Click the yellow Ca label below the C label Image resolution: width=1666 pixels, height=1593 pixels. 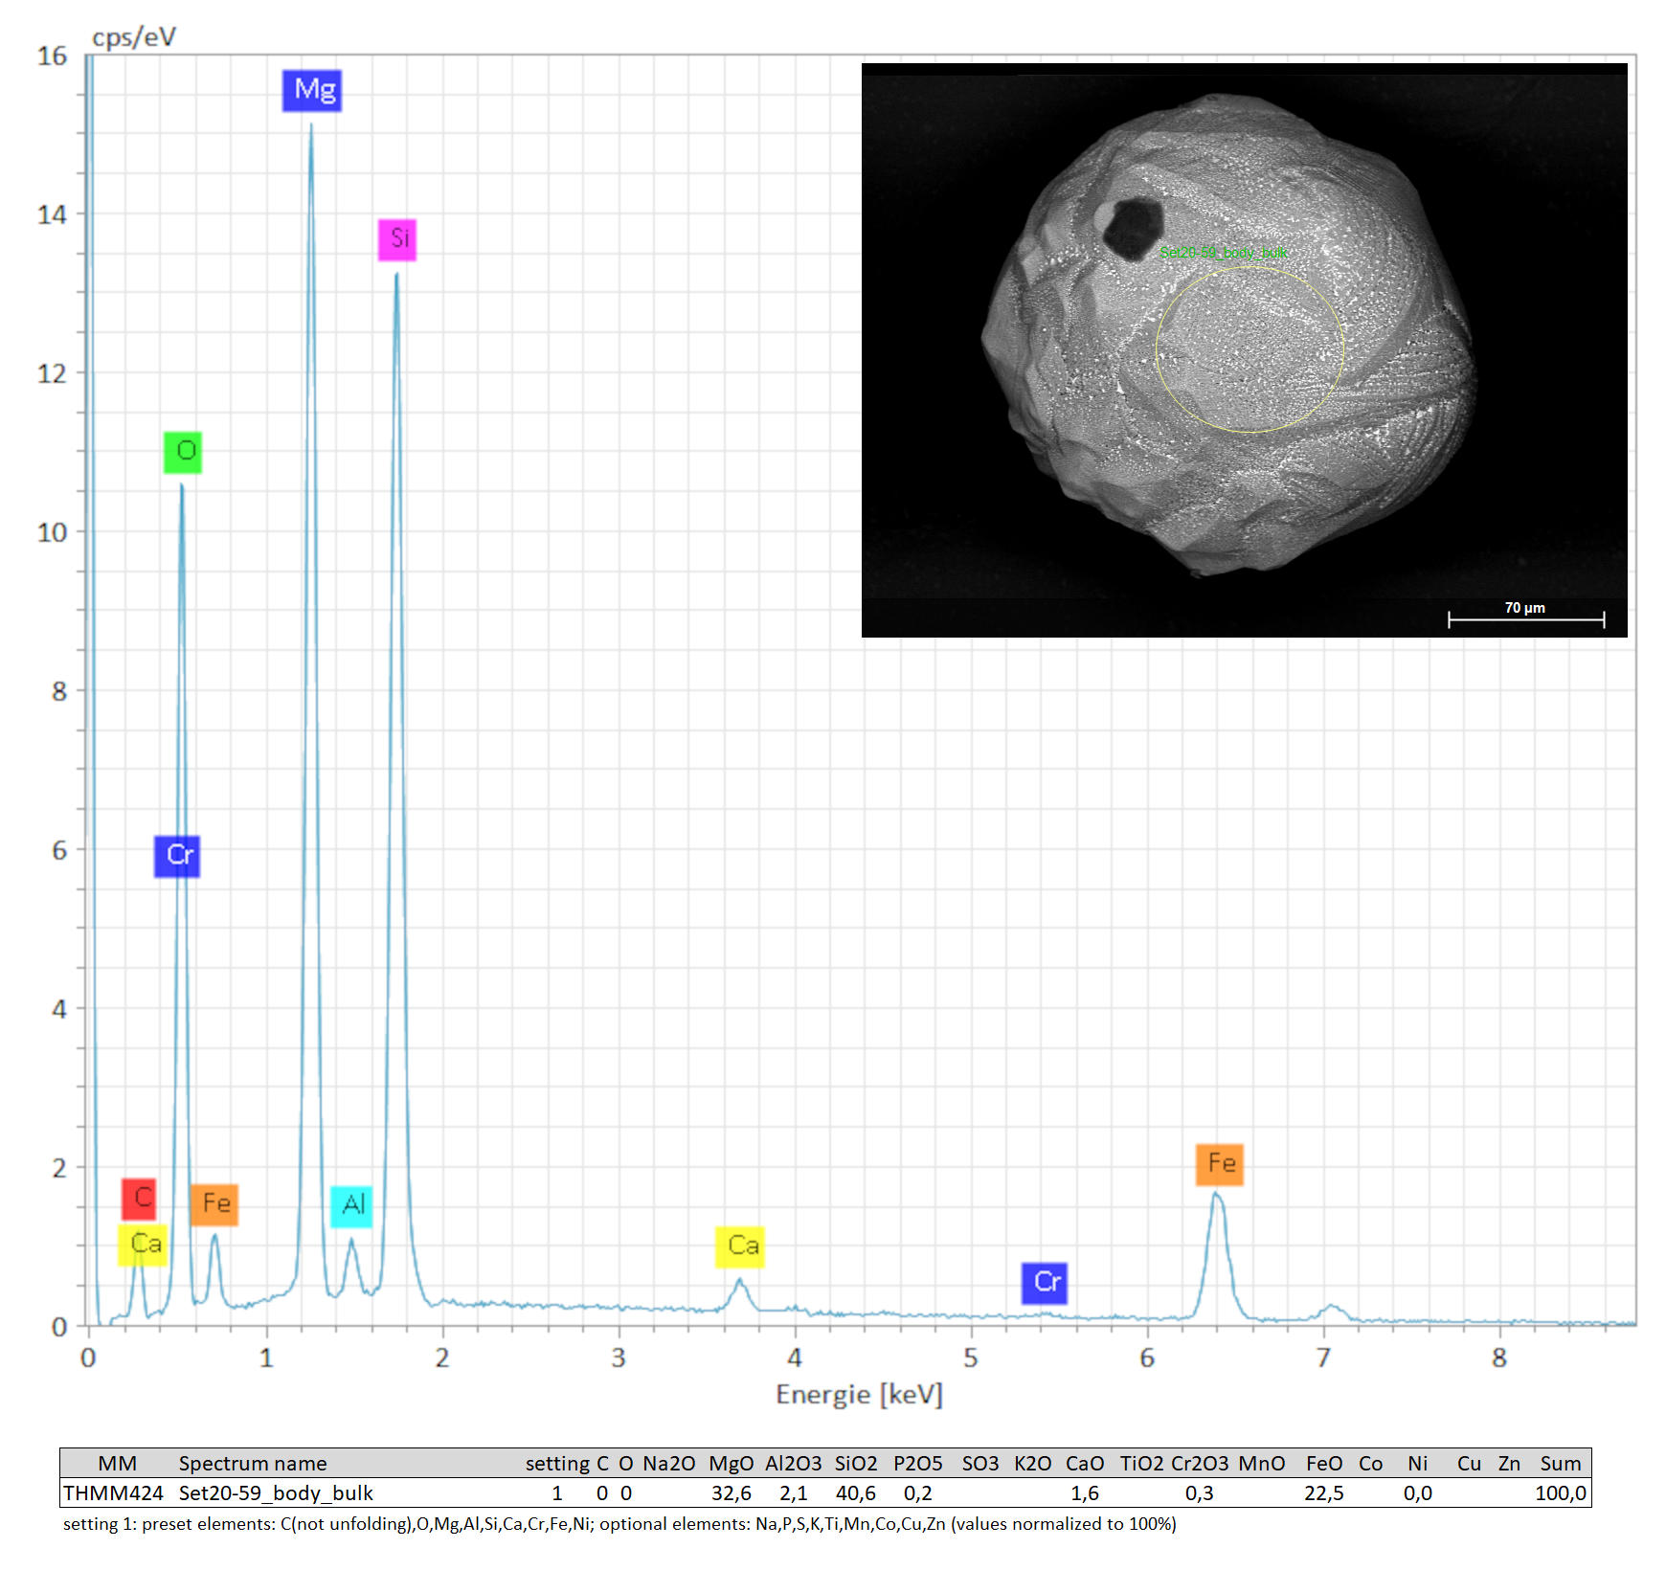[143, 1245]
